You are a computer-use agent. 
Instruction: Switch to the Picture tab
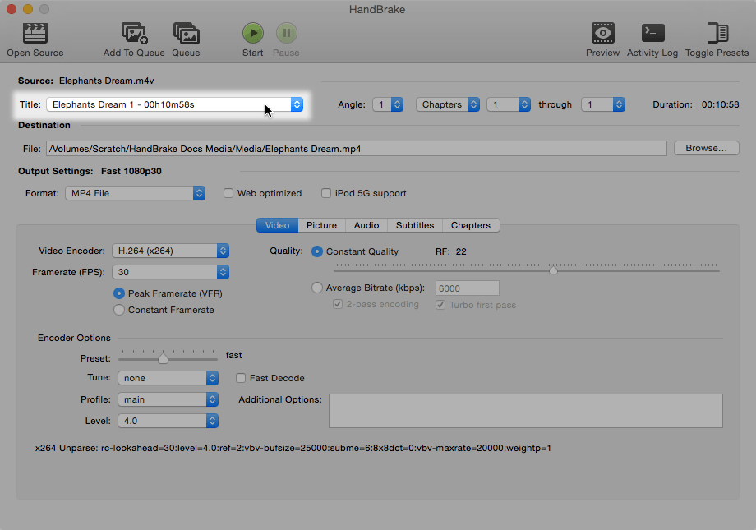click(x=321, y=225)
